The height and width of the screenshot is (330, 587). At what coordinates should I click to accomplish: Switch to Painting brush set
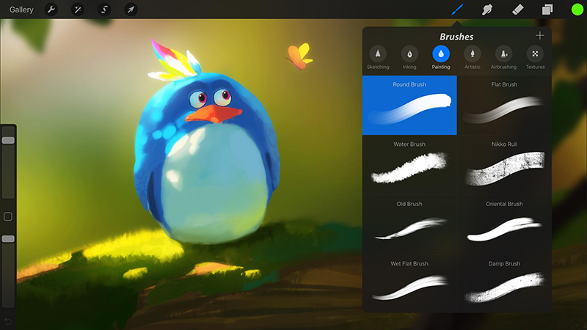(441, 58)
